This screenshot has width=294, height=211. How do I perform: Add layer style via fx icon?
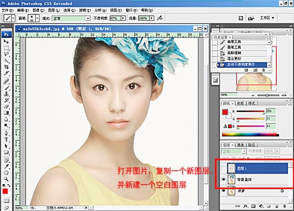pyautogui.click(x=246, y=206)
